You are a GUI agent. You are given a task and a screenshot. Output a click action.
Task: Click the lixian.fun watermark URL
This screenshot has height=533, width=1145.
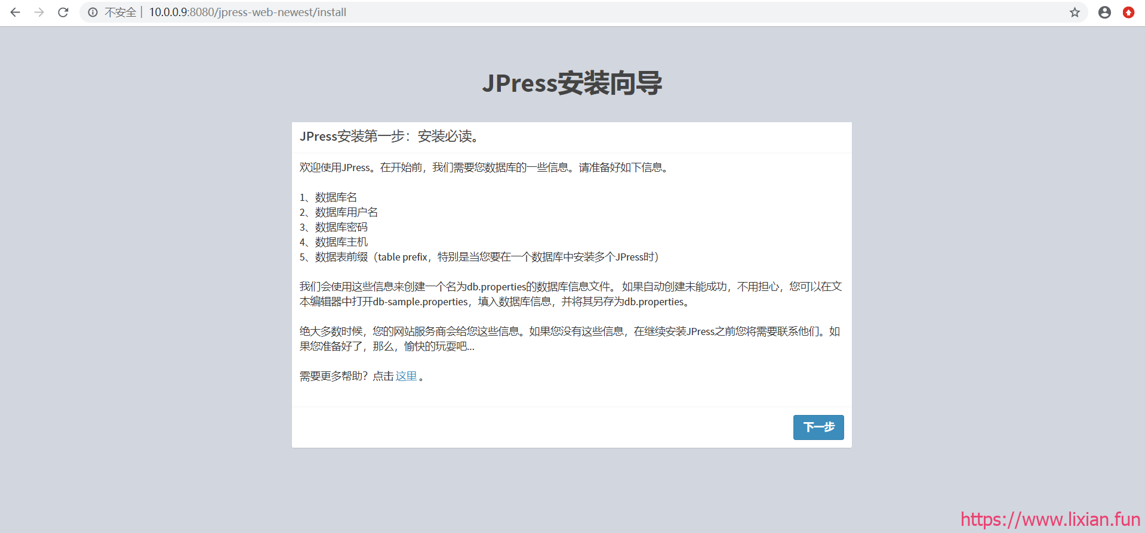tap(1050, 519)
